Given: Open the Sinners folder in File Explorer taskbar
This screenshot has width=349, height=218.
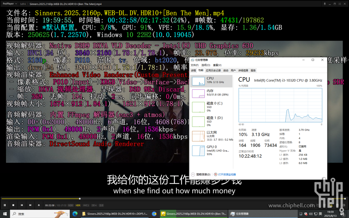Looking at the screenshot, I should (x=115, y=214).
